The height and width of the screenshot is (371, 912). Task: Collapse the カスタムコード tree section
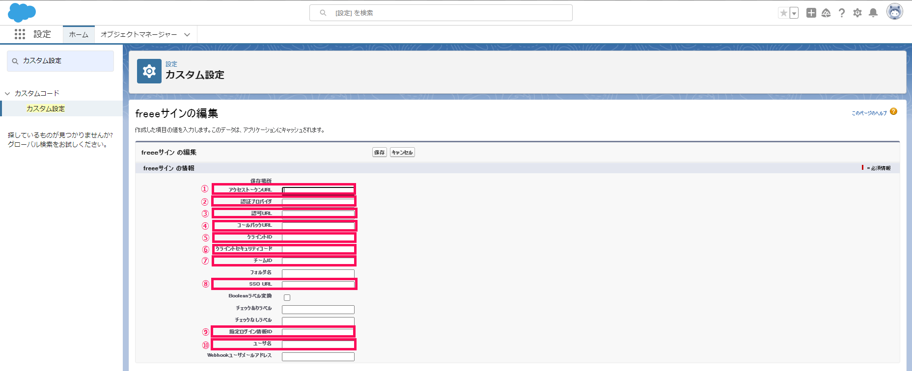(7, 93)
